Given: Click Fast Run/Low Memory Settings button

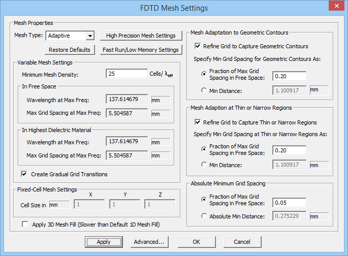Looking at the screenshot, I should click(141, 50).
